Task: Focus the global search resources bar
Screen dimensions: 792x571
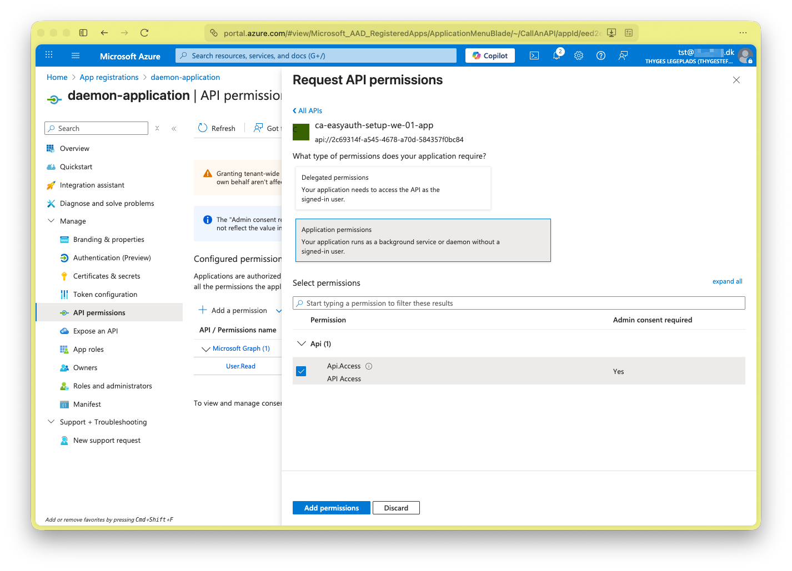Action: tap(316, 55)
